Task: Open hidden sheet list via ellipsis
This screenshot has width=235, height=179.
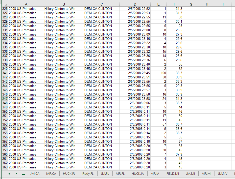Action: click(23, 174)
